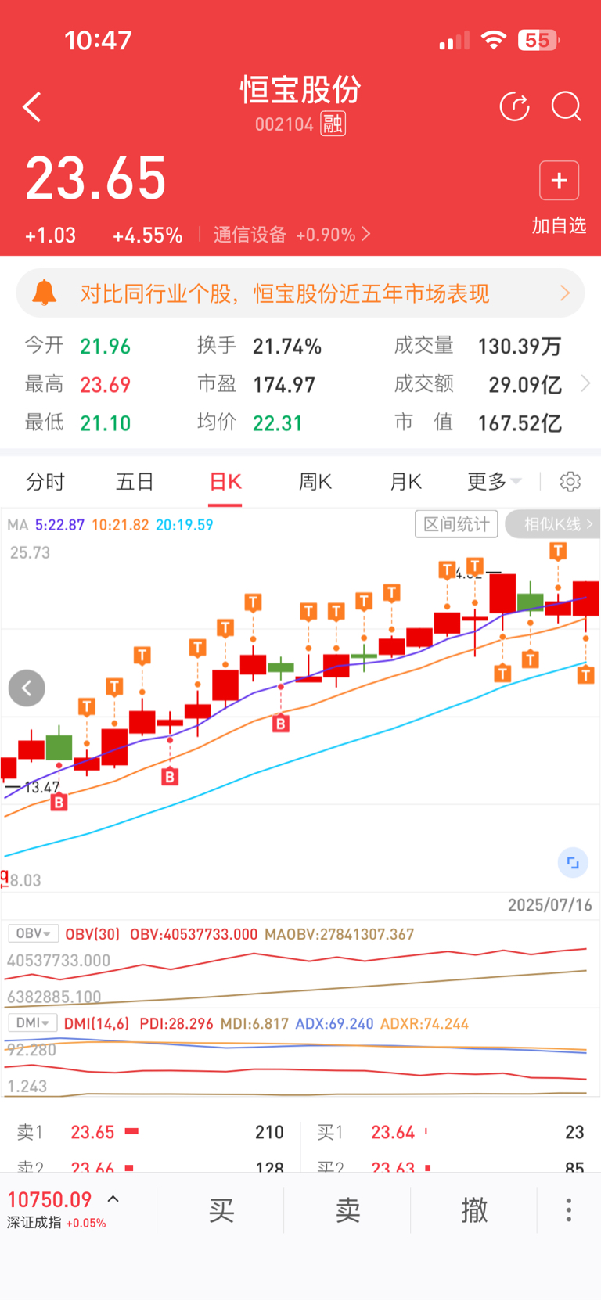Viewport: 601px width, 1301px height.
Task: Open 对比同行业个股 banner text
Action: [x=285, y=293]
